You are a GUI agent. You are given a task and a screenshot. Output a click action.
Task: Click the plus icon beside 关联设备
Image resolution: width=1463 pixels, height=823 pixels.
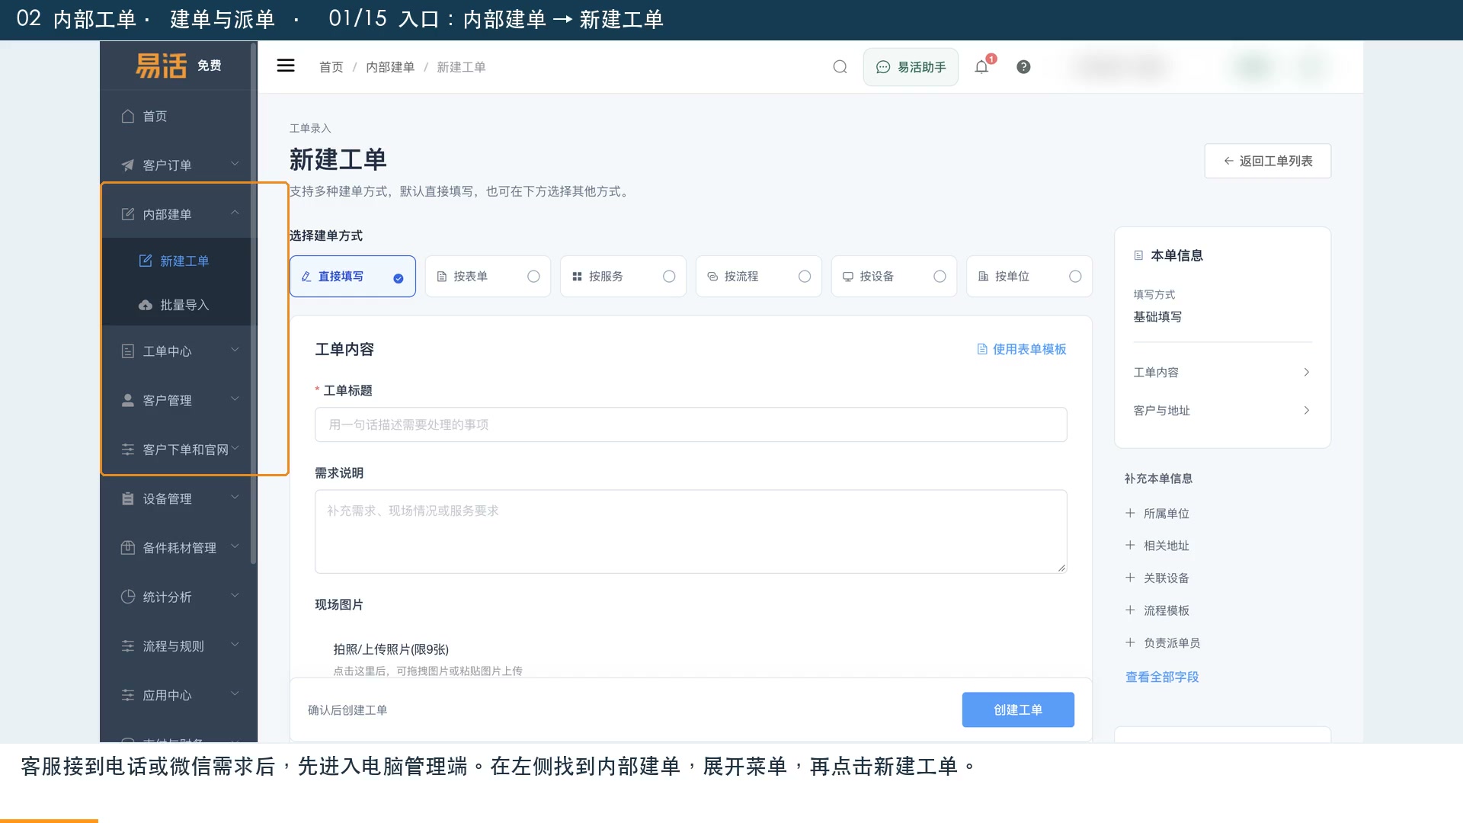pyautogui.click(x=1130, y=578)
